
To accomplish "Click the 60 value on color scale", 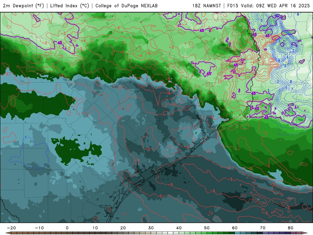I will (x=235, y=228).
